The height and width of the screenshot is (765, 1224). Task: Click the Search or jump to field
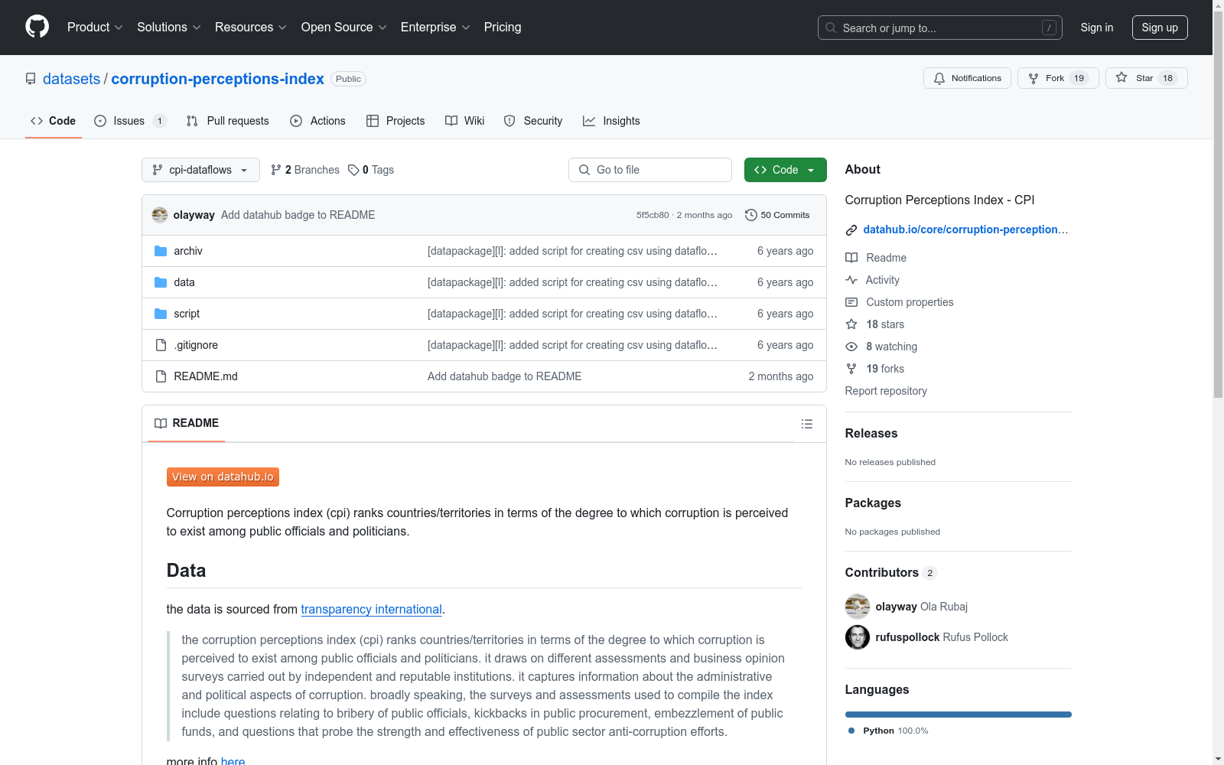(940, 28)
